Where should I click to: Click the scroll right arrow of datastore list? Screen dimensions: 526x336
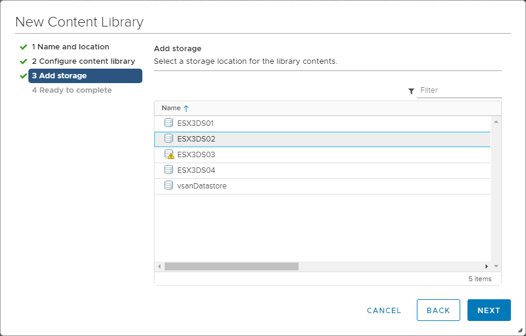tap(486, 266)
